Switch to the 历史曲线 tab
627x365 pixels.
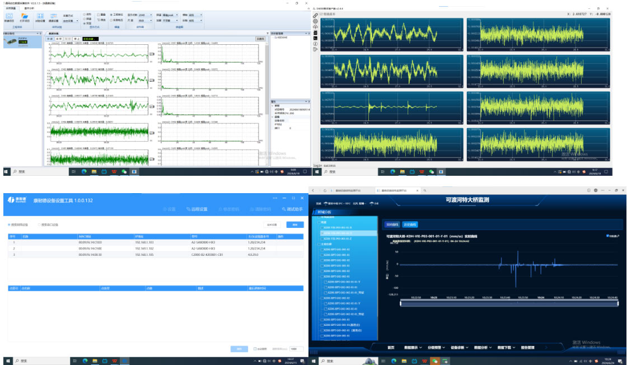point(410,224)
